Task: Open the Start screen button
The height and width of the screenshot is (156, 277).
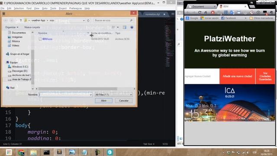Action: pyautogui.click(x=9, y=152)
